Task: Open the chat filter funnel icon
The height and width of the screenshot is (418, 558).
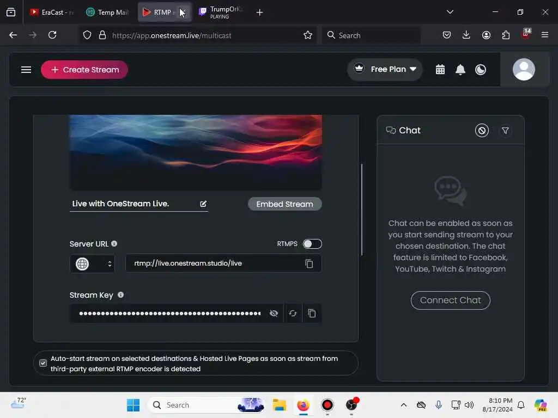Action: point(505,131)
